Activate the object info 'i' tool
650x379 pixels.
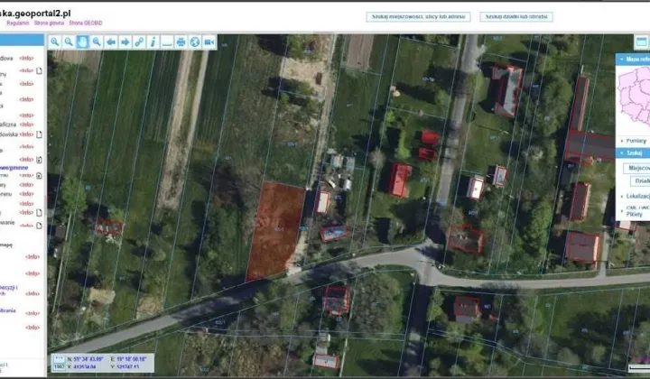pos(153,42)
